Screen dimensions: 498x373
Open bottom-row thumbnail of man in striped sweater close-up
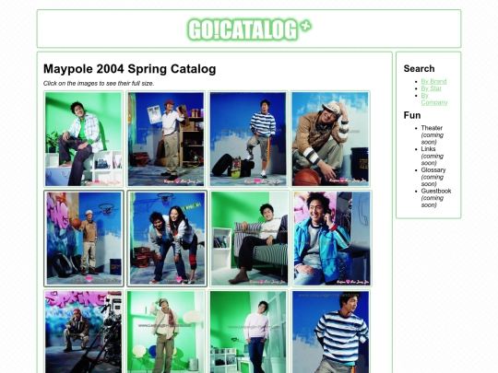pos(330,332)
